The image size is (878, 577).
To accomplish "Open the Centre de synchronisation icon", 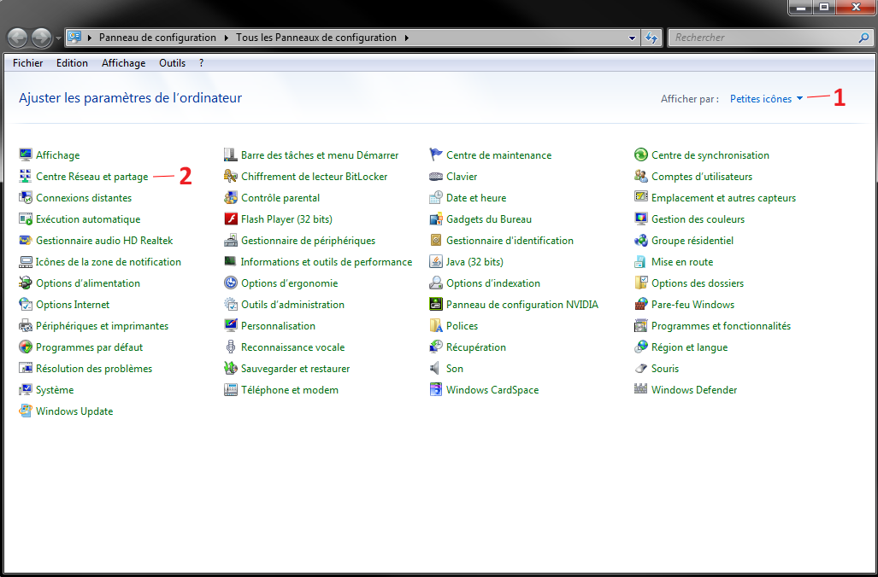I will coord(641,154).
